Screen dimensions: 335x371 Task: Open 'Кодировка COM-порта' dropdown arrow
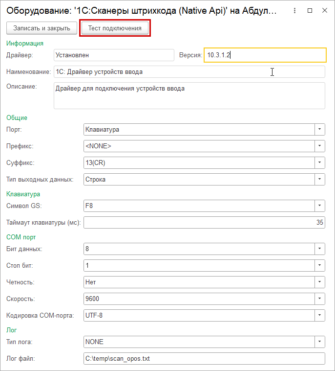(x=319, y=315)
